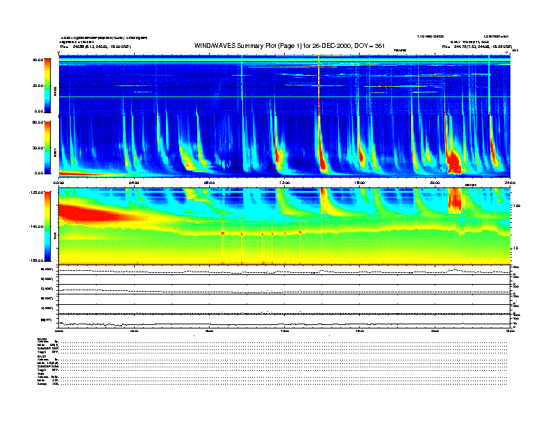Click the TNR vertical axis label

[x=55, y=237]
